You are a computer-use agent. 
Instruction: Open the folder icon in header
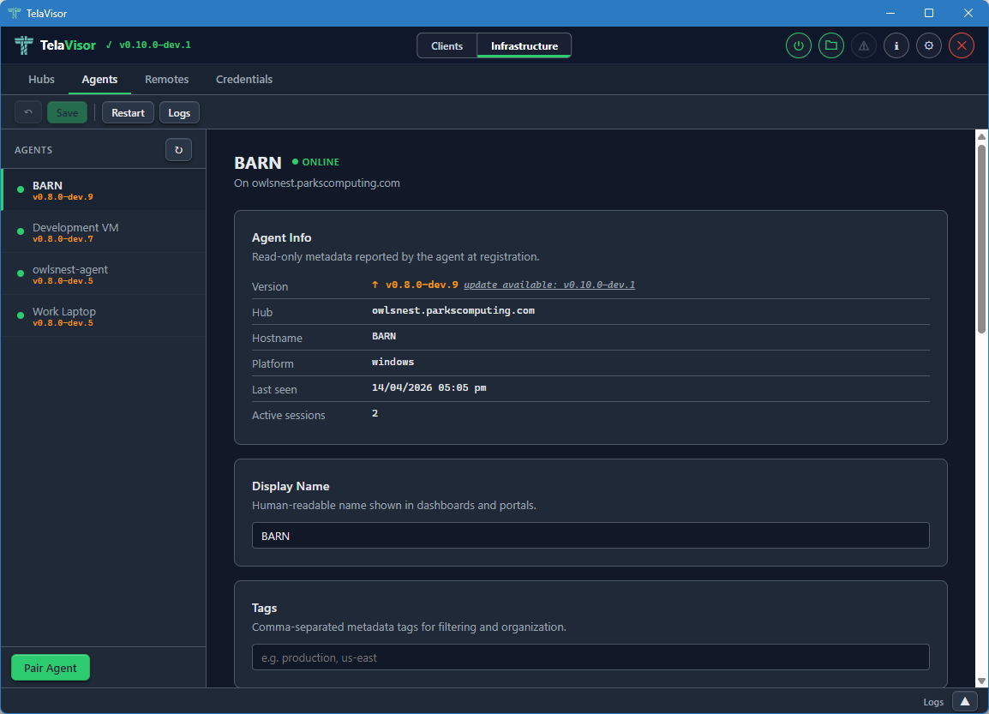click(x=830, y=46)
